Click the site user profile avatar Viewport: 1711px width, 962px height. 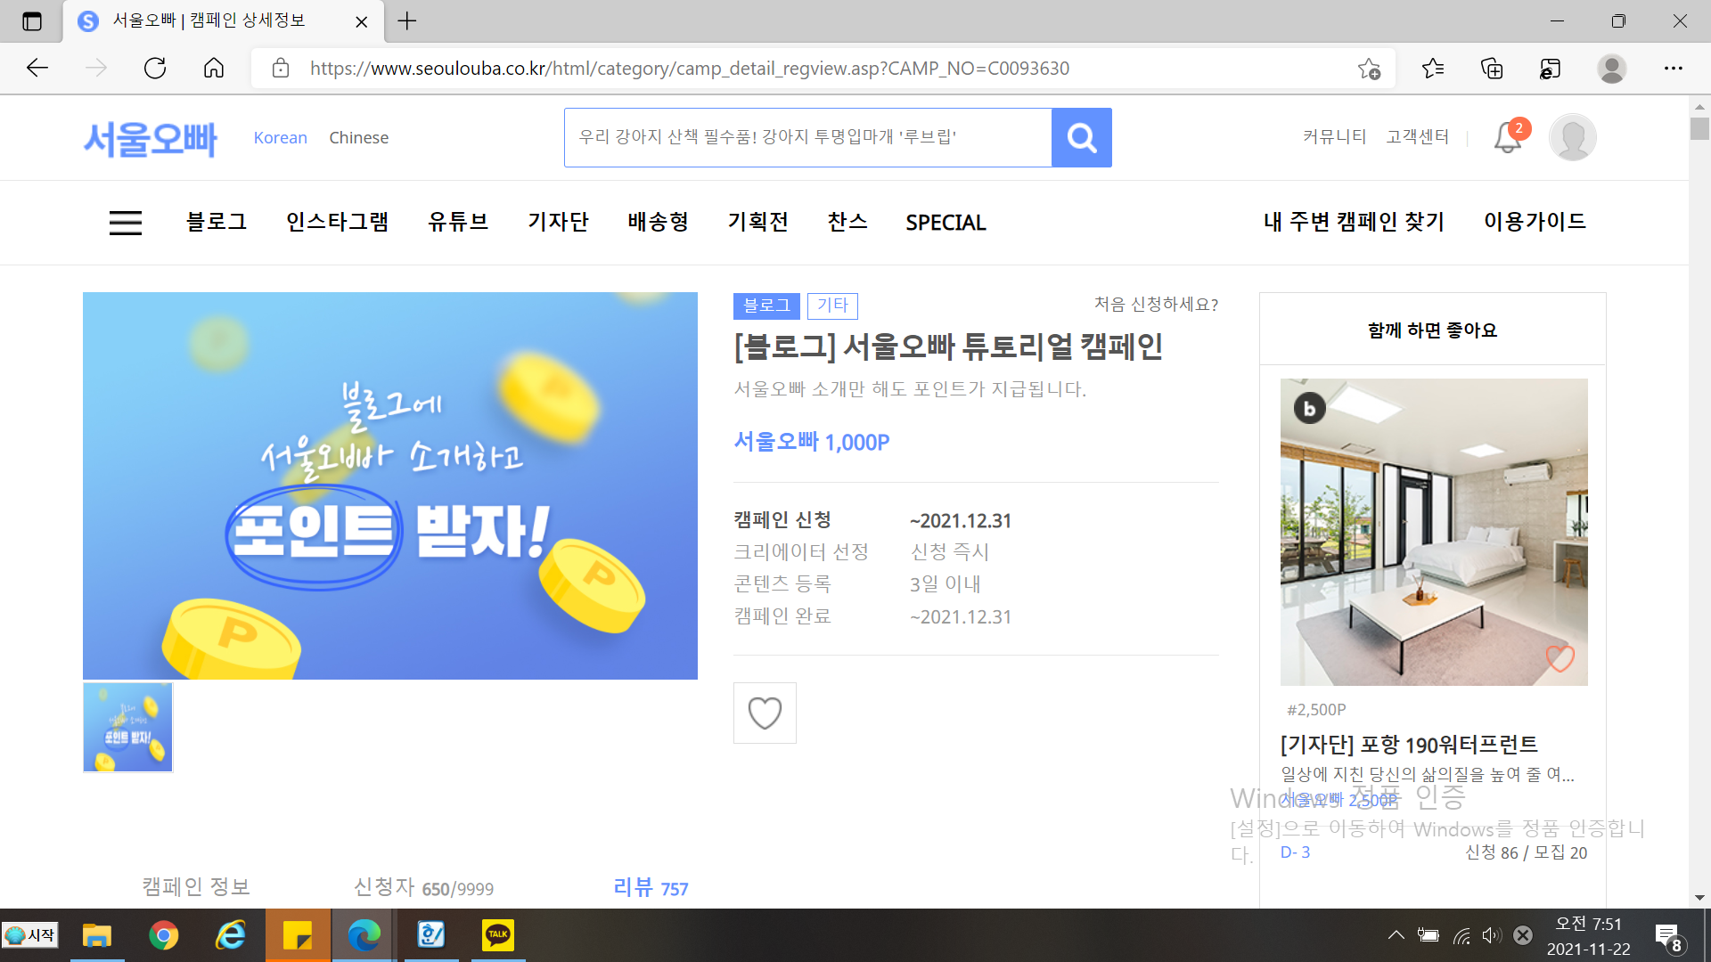pos(1572,137)
